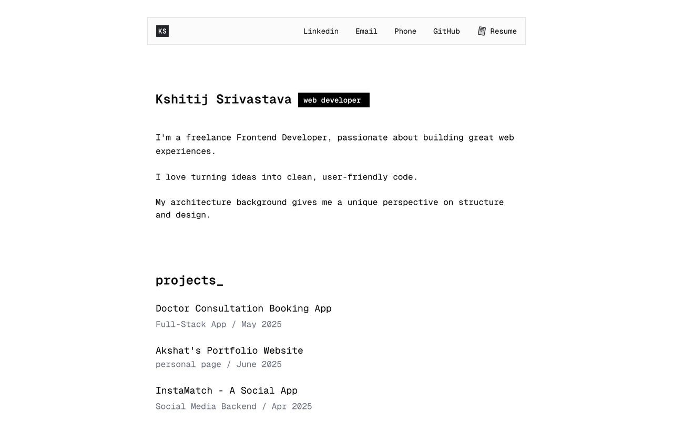Open Doctor Consultation Booking App project
The height and width of the screenshot is (421, 673).
point(243,308)
